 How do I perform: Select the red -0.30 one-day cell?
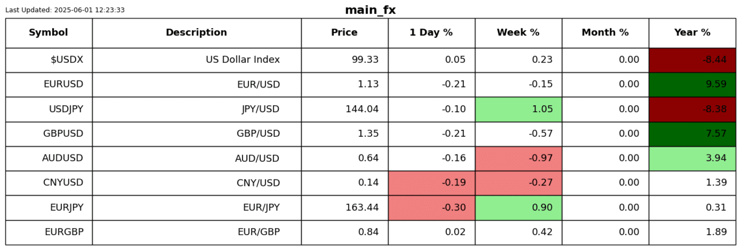(x=431, y=208)
